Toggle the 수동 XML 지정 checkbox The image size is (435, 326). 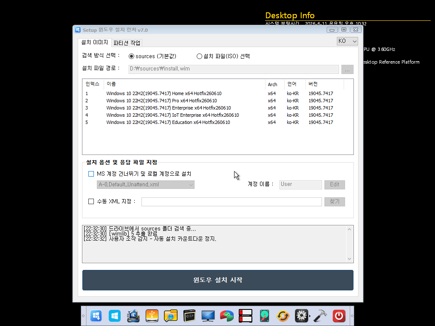coord(91,201)
